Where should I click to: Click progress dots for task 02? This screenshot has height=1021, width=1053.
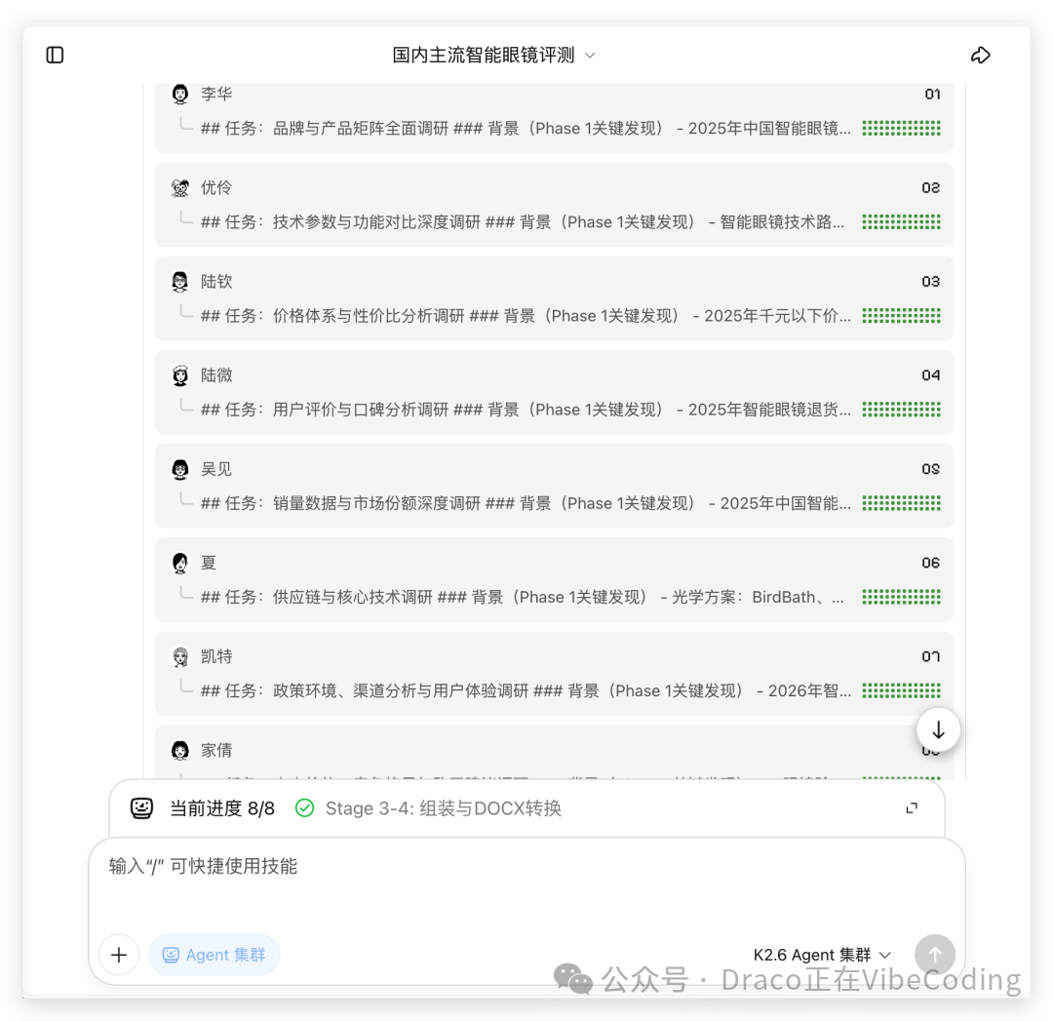(x=901, y=222)
